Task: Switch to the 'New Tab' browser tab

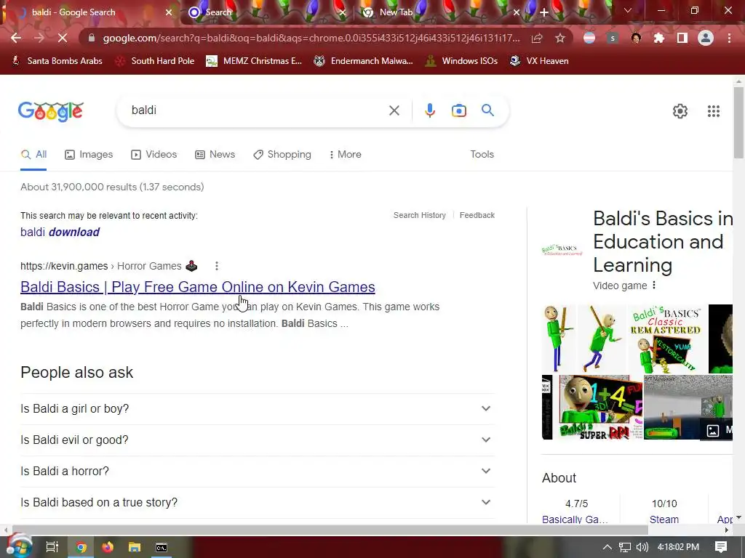Action: pos(439,12)
